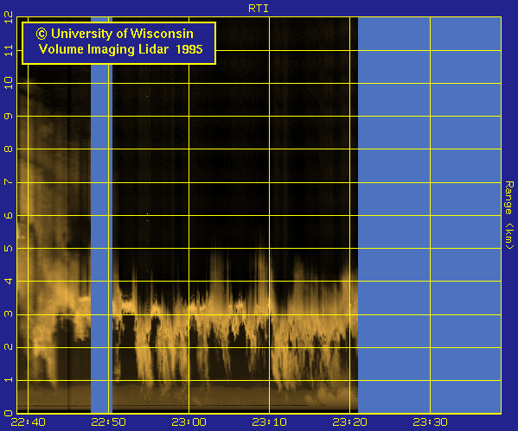Click the 1 km range tick label
The image size is (518, 431).
[9, 380]
